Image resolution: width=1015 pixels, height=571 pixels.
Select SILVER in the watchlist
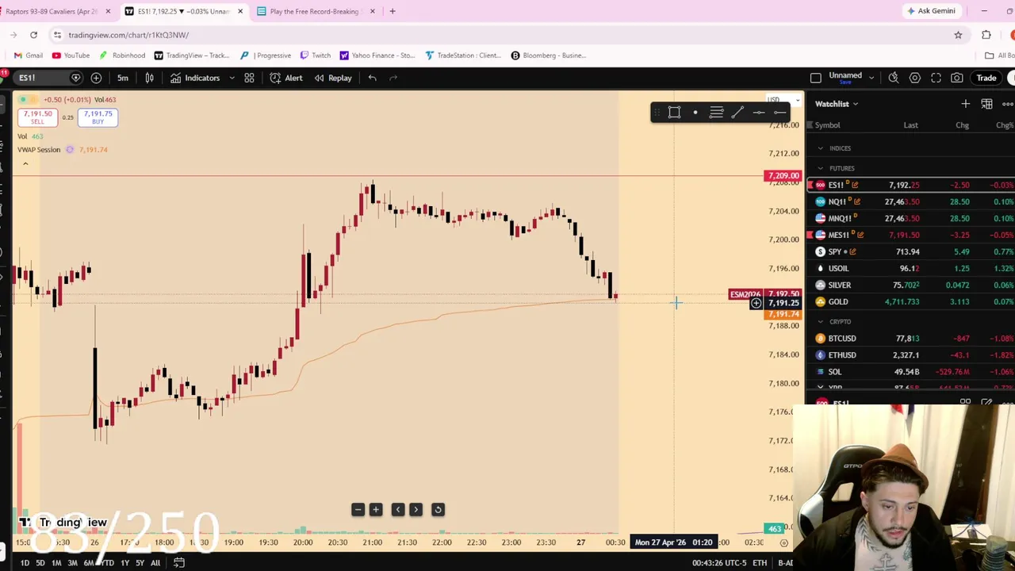point(911,285)
